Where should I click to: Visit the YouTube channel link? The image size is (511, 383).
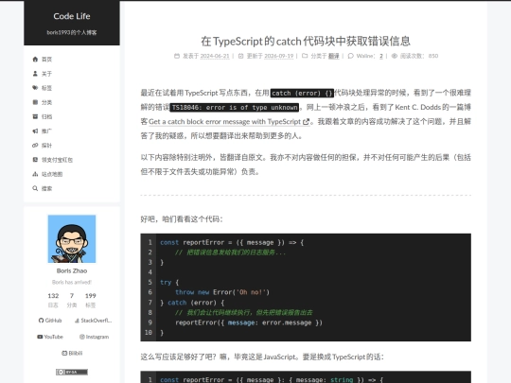click(x=50, y=337)
